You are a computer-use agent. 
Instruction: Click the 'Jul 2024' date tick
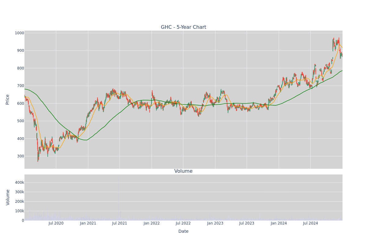coord(310,223)
